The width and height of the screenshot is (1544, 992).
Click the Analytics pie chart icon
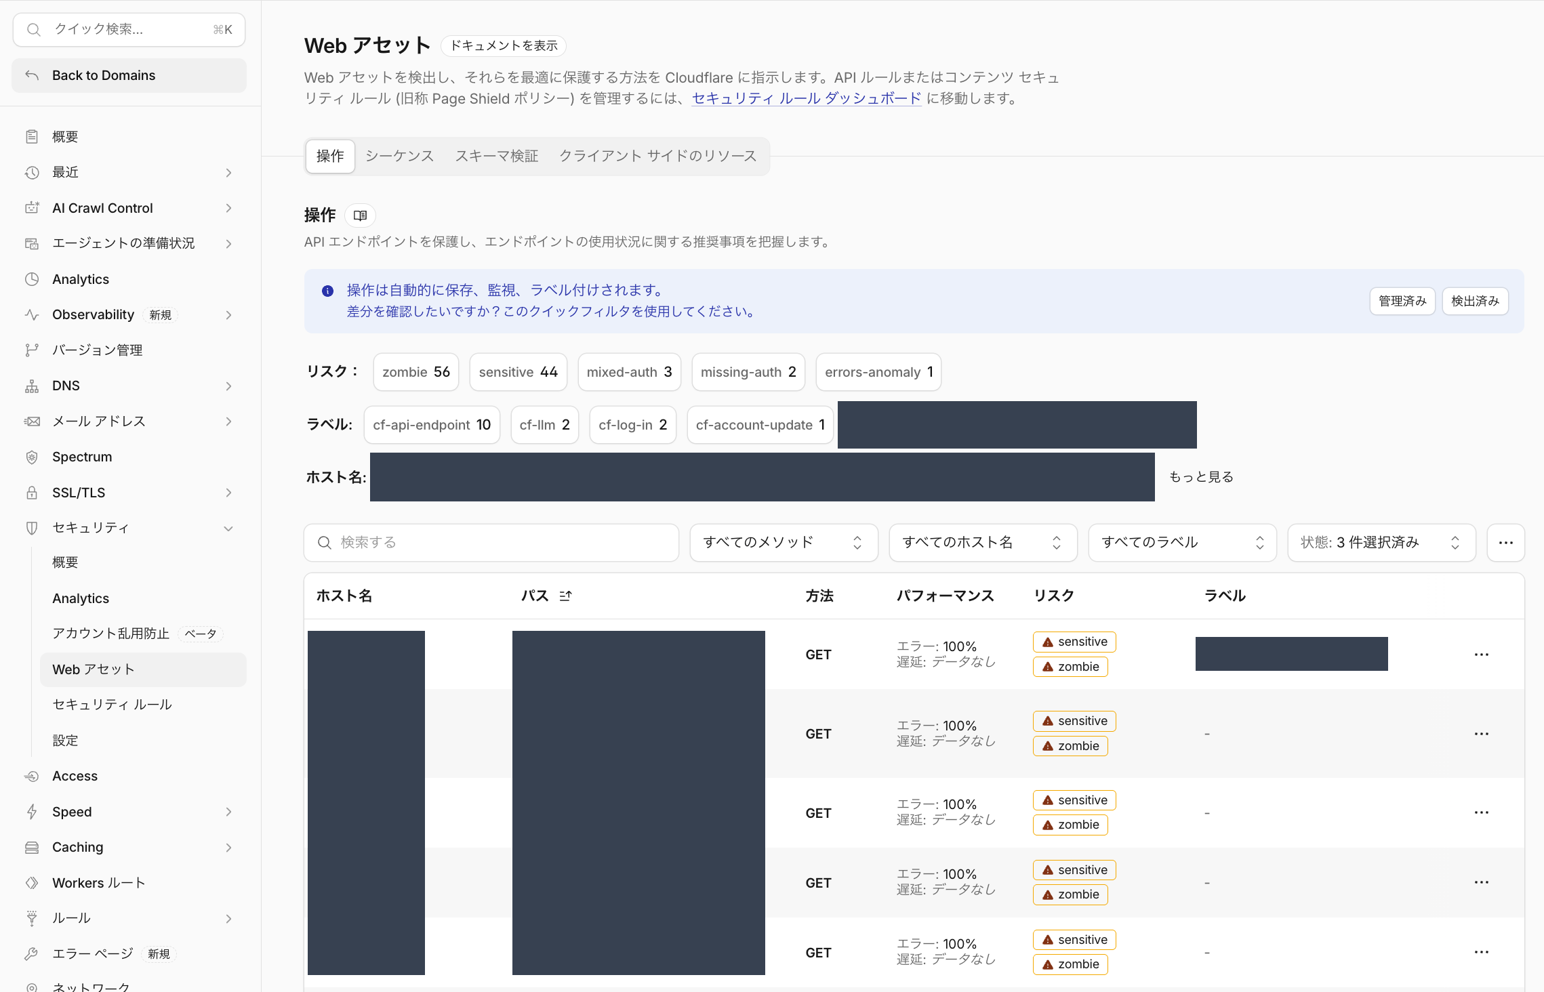pyautogui.click(x=32, y=279)
